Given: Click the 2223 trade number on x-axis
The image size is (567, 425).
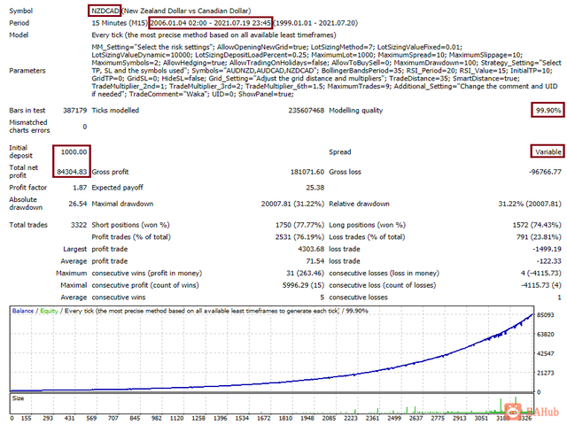Looking at the screenshot, I should click(x=351, y=418).
